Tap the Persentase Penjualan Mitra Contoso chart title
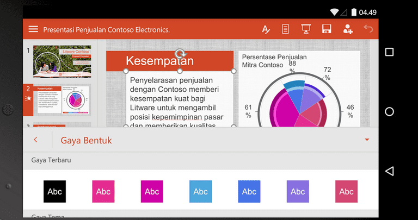Viewport: 418px width, 220px height. pyautogui.click(x=274, y=61)
